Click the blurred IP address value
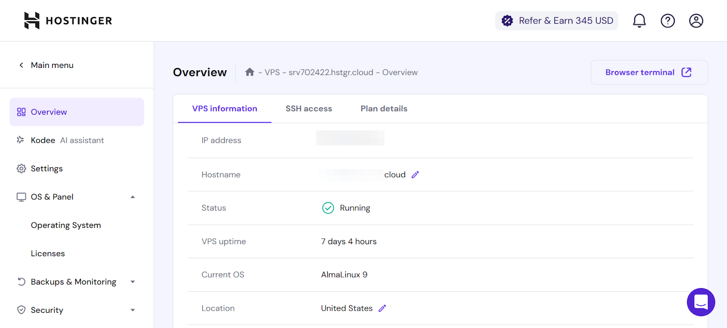Viewport: 727px width, 328px height. pyautogui.click(x=350, y=138)
